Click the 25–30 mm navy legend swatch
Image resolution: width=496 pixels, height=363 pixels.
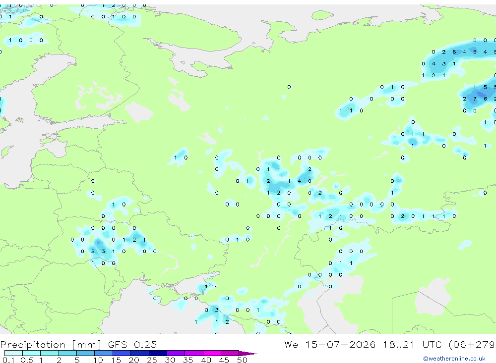click(x=158, y=353)
